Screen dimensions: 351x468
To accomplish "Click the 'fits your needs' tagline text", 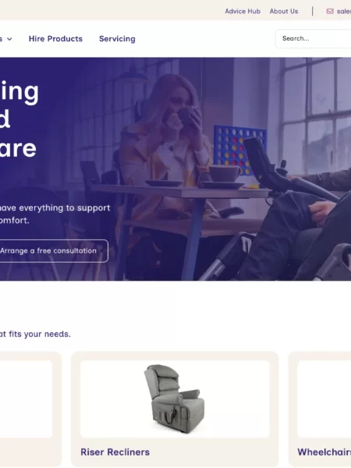I will [35, 334].
